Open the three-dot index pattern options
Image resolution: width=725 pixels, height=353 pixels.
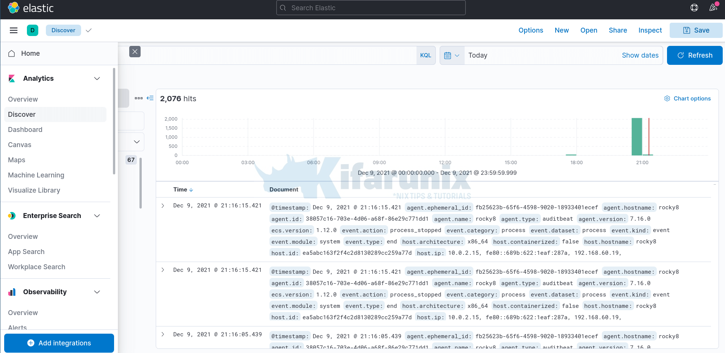click(x=139, y=98)
